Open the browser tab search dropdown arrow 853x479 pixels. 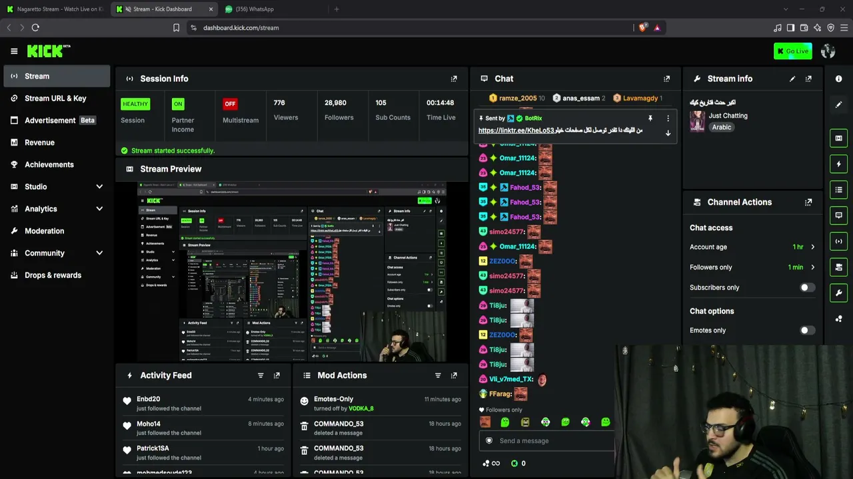point(785,9)
